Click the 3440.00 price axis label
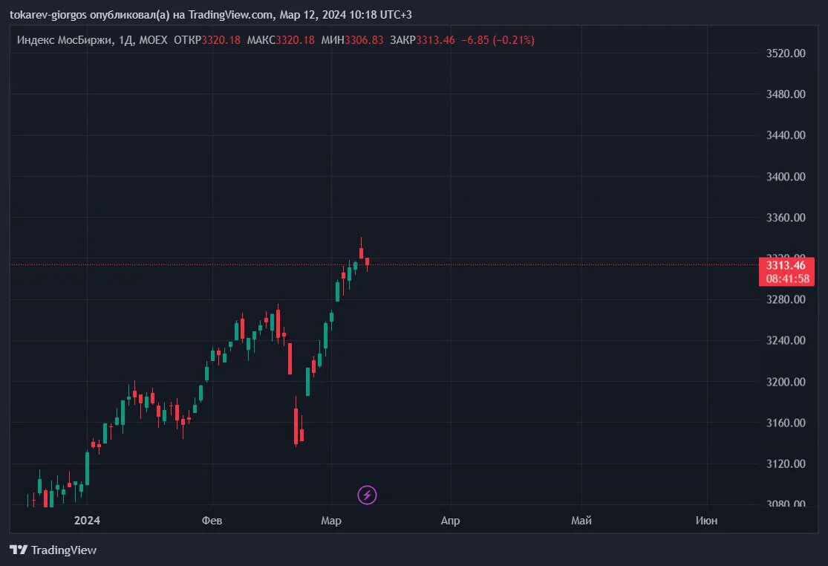The height and width of the screenshot is (566, 828). pyautogui.click(x=786, y=135)
